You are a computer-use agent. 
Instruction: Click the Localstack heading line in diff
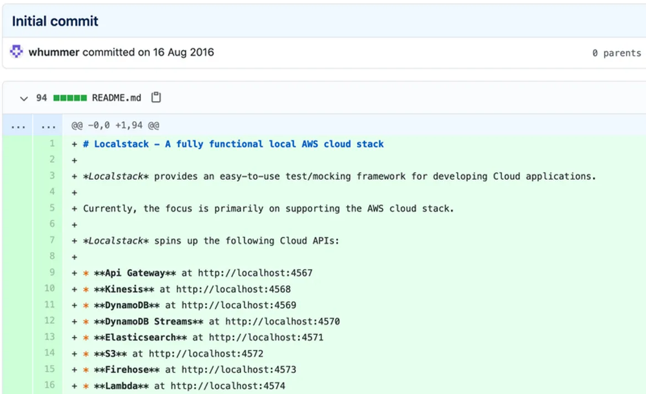pos(233,144)
